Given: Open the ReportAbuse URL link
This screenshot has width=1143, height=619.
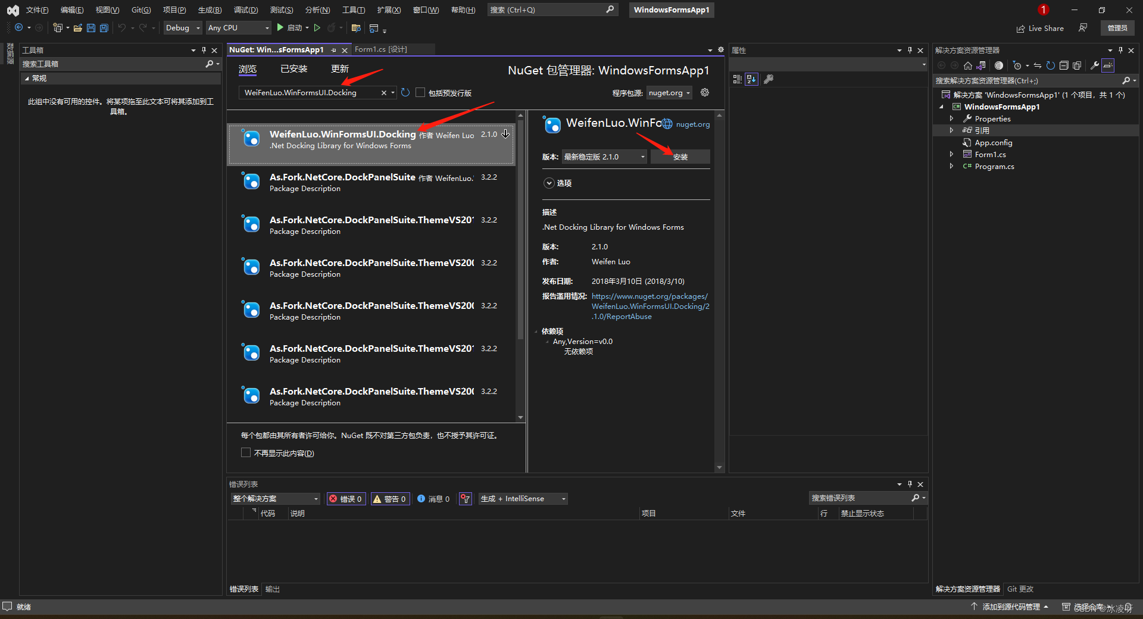Looking at the screenshot, I should 650,306.
